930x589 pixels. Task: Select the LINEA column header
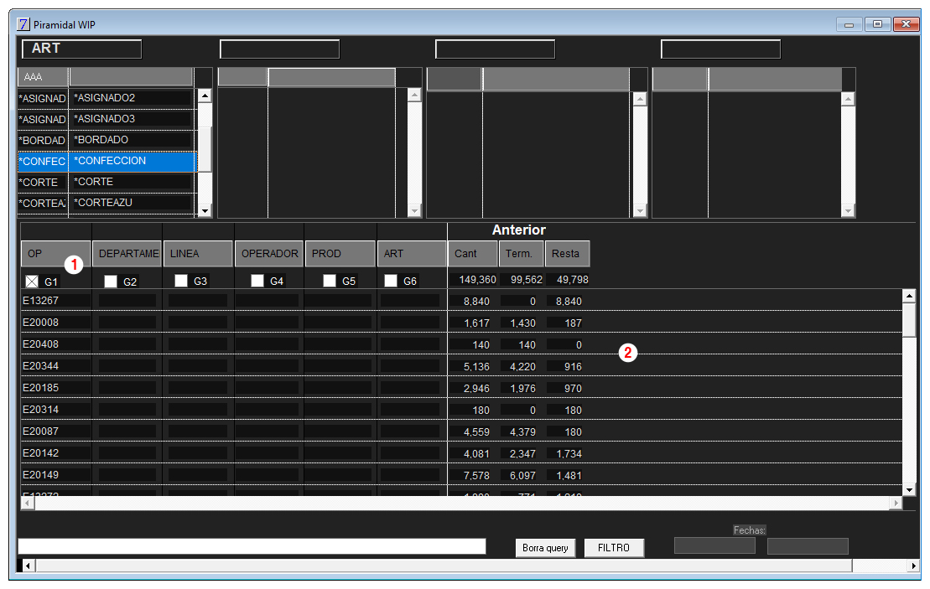point(198,254)
